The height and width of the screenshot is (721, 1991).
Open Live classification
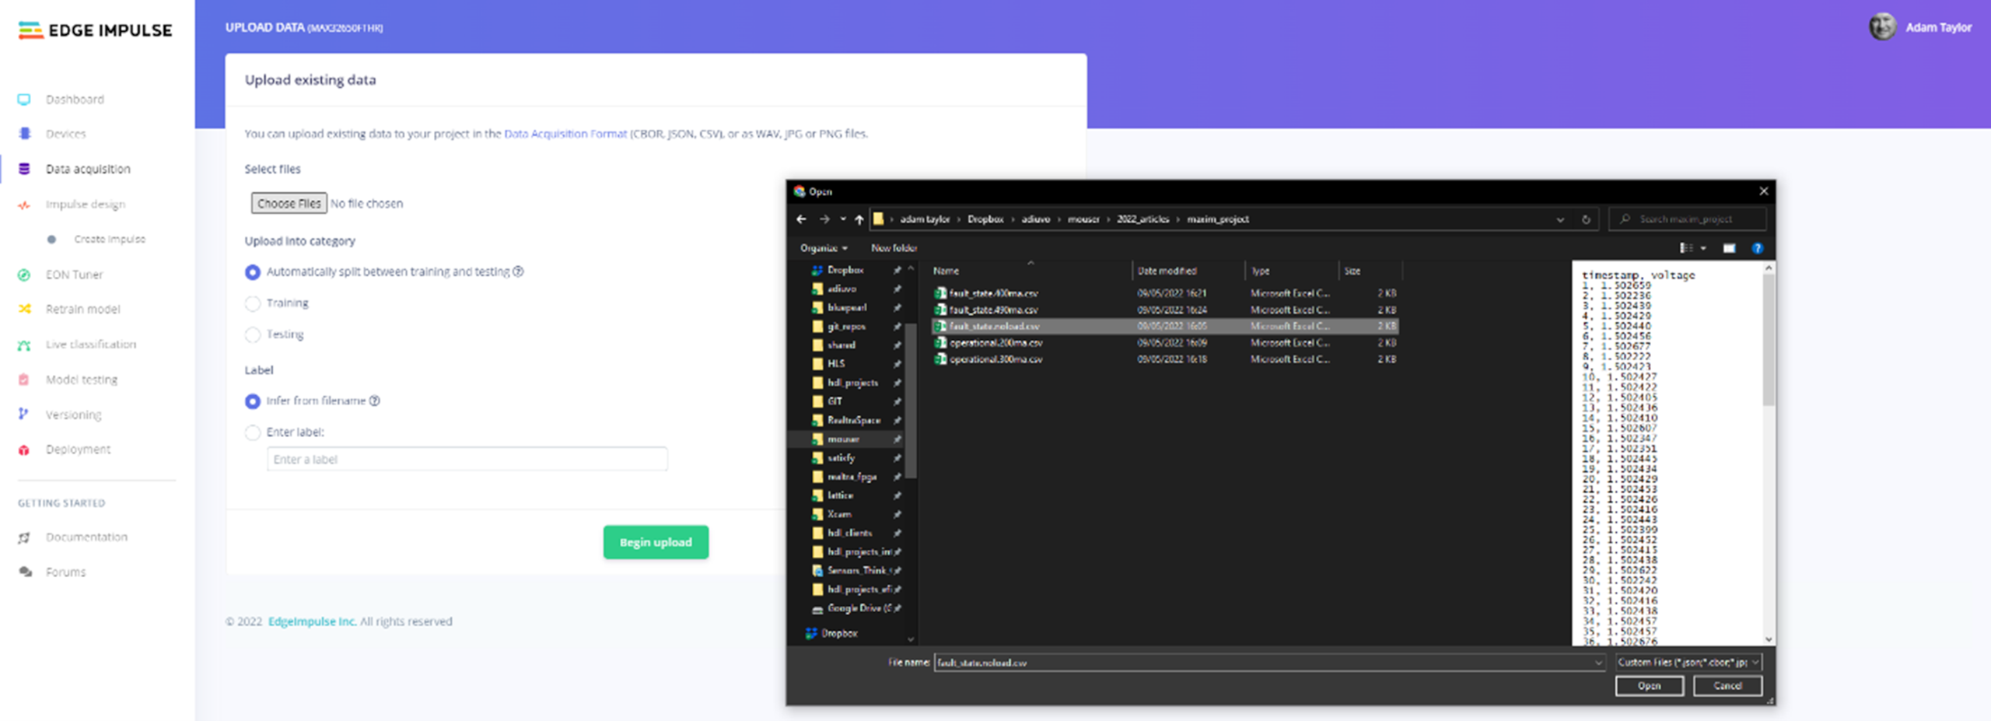91,344
